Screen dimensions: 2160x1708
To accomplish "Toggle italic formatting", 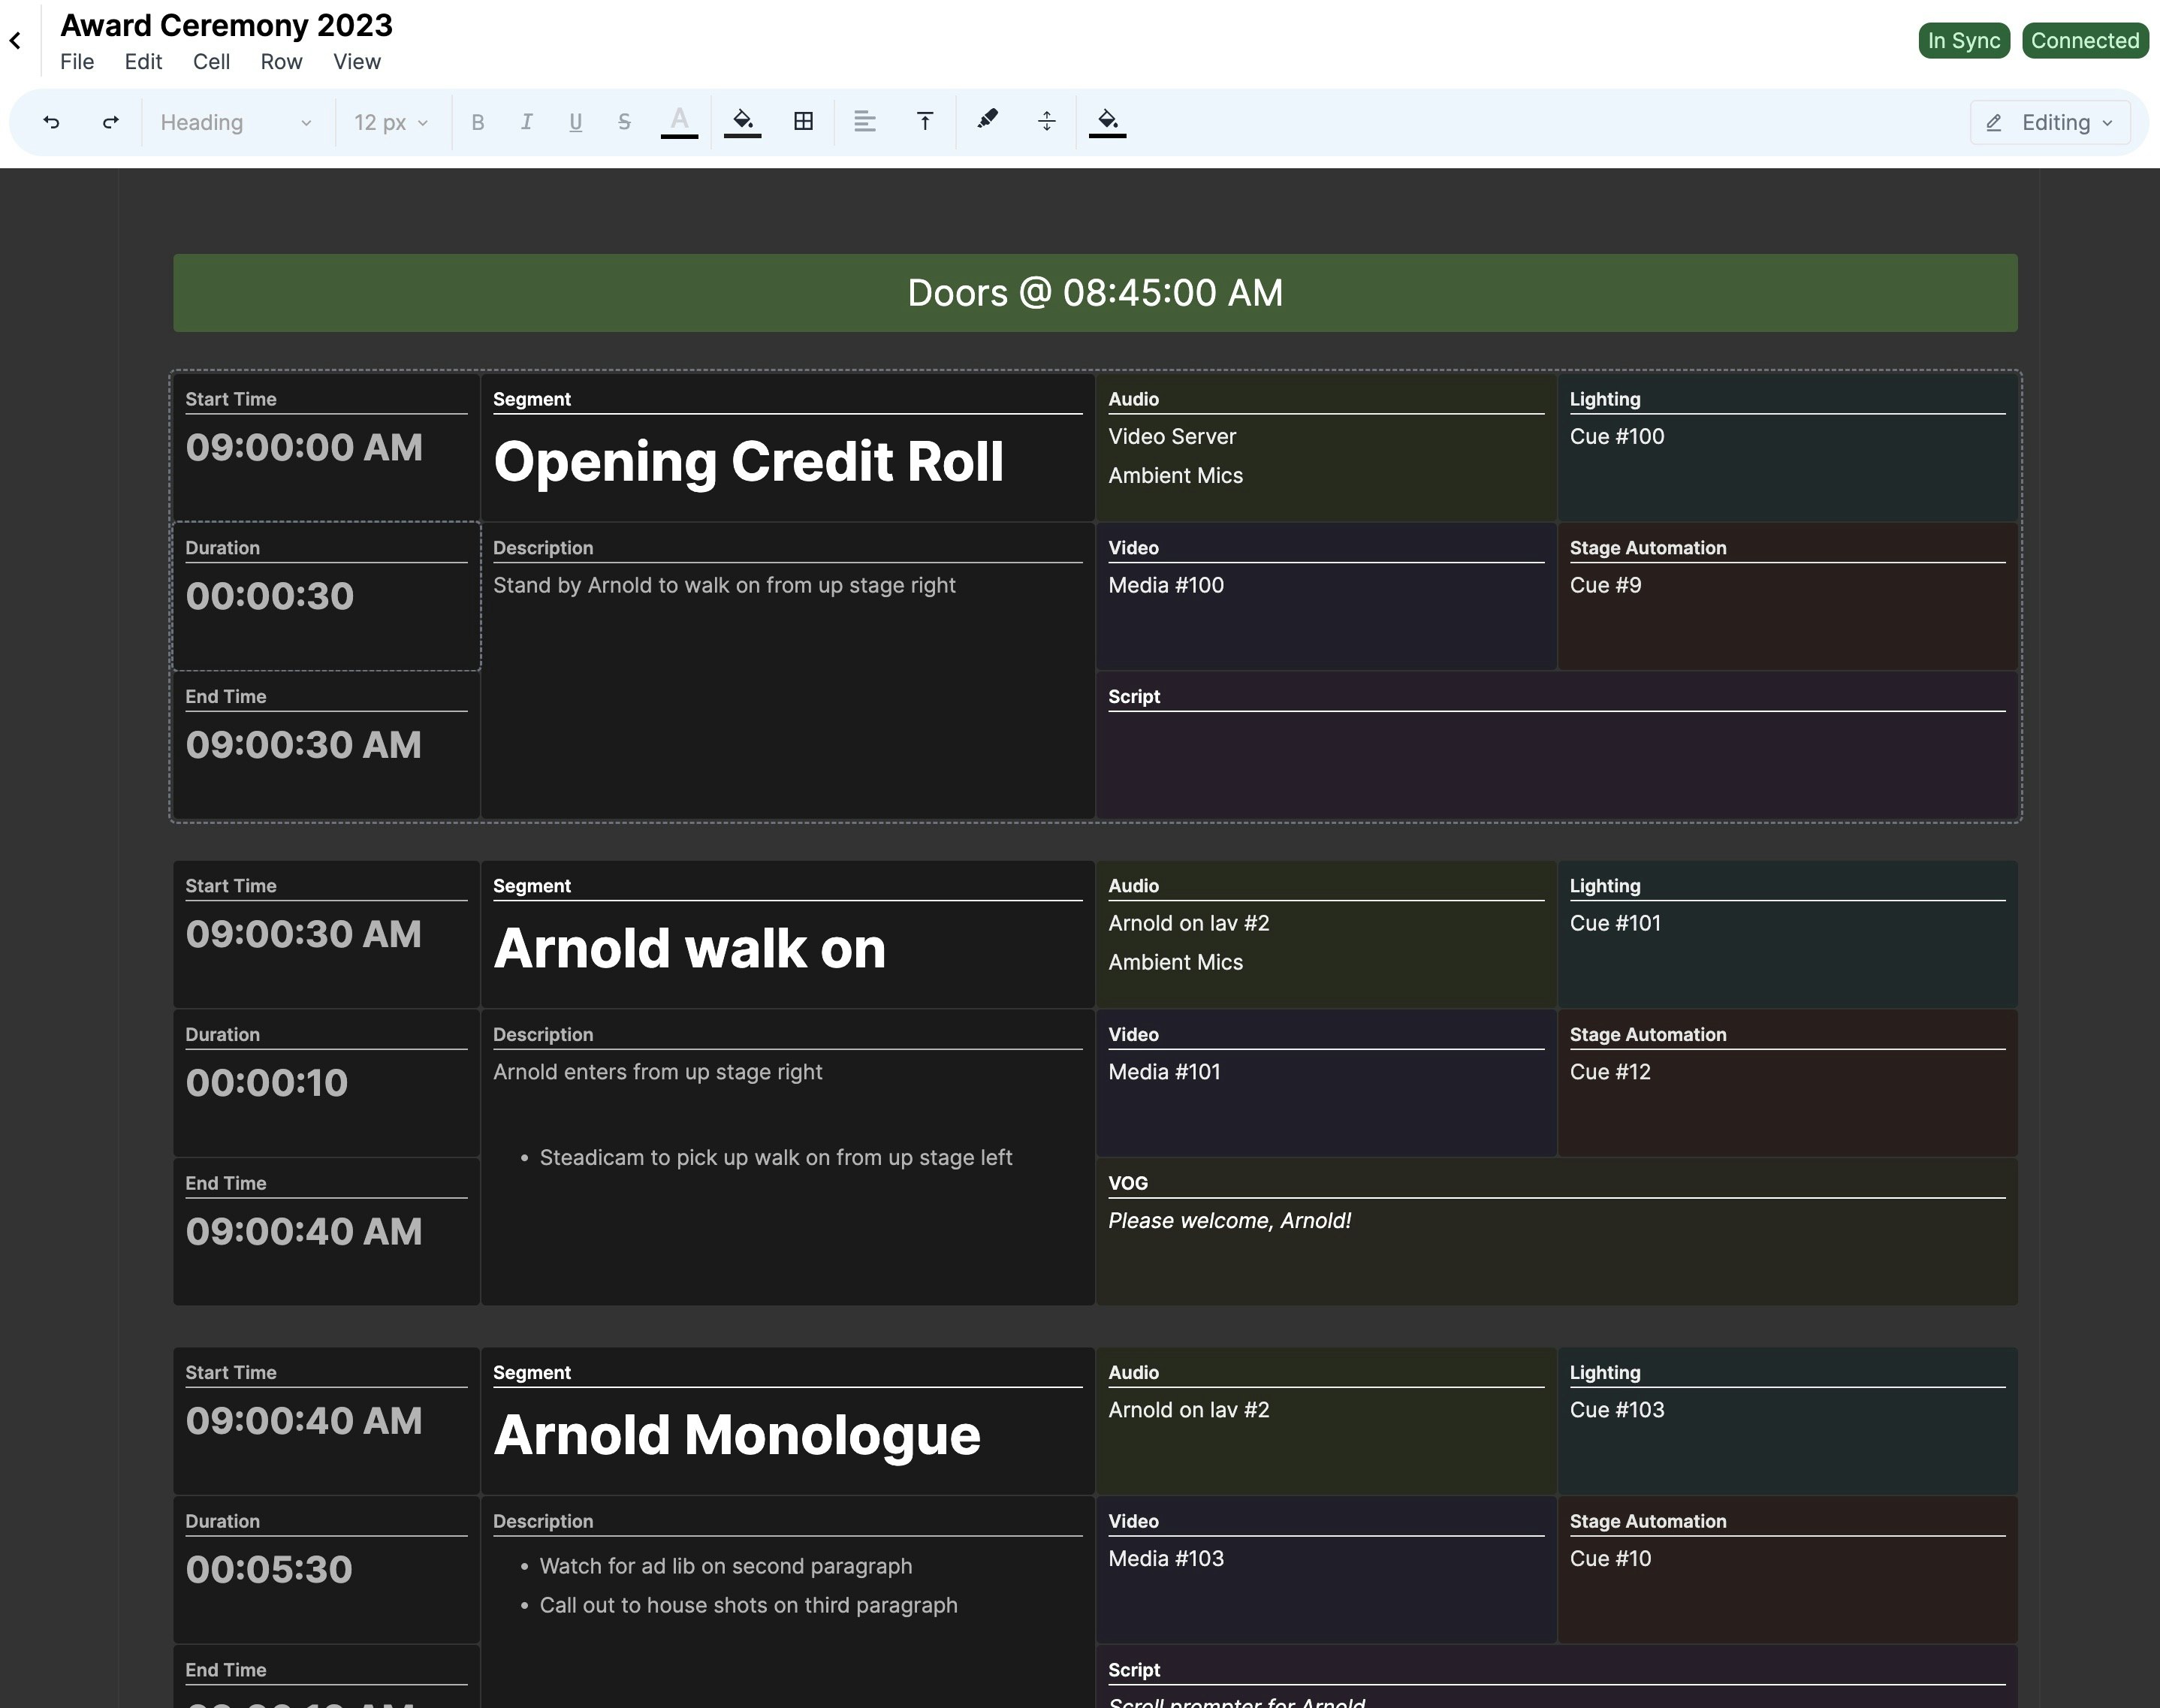I will tap(526, 122).
